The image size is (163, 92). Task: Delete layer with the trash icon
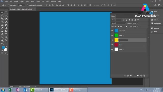coord(144,76)
